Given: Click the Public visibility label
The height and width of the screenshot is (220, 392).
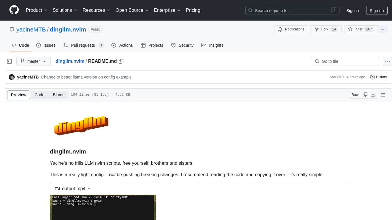Looking at the screenshot, I should [x=96, y=29].
